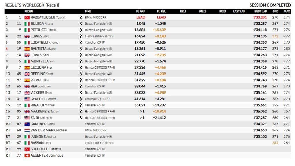Screen dimensions: 295x166
Task: Click the Australian flag next to Gardner
Action: (x=27, y=124)
